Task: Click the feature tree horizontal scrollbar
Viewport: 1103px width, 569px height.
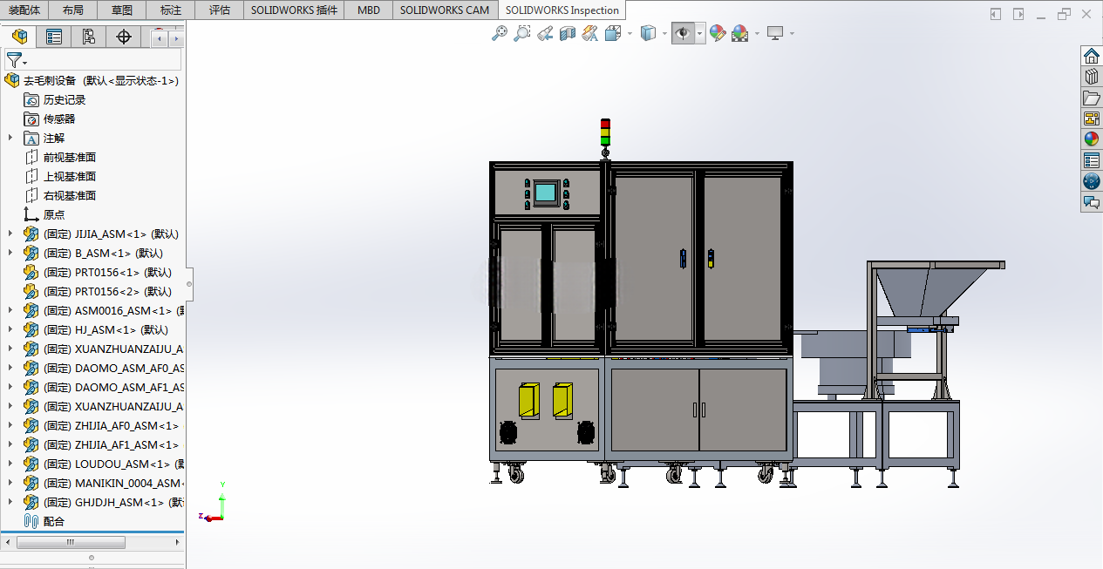Action: [x=71, y=542]
